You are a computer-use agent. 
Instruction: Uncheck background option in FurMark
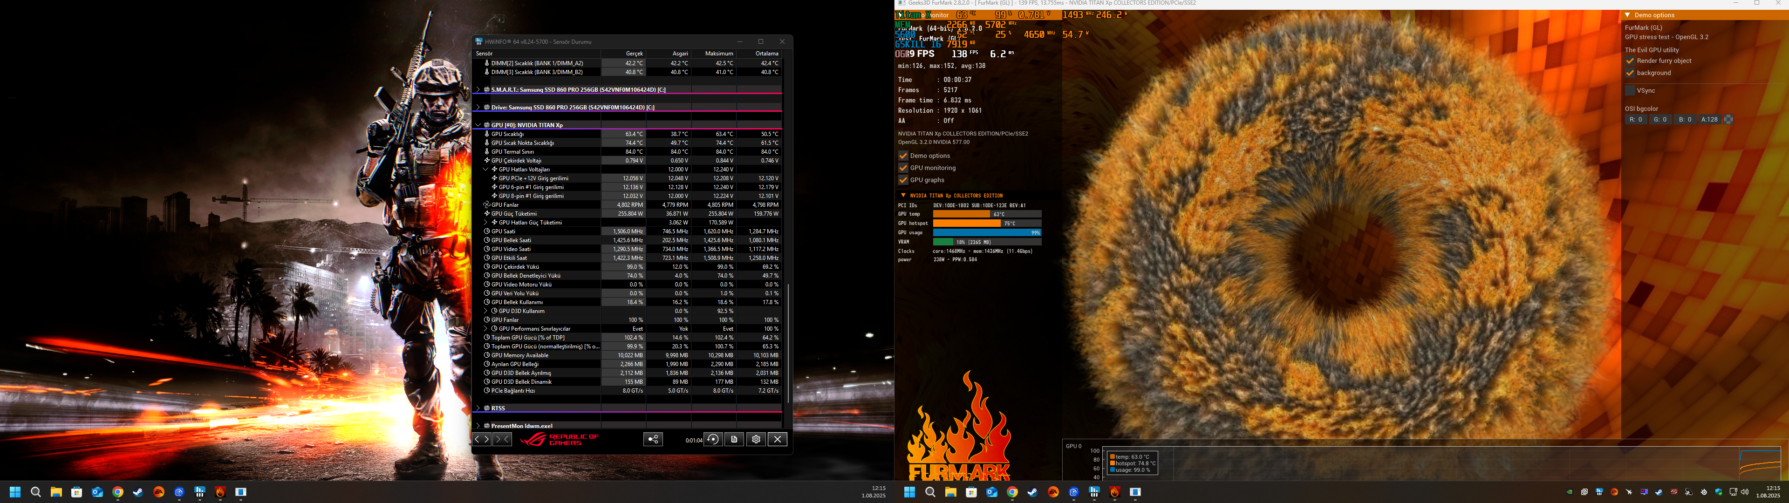pos(1630,73)
